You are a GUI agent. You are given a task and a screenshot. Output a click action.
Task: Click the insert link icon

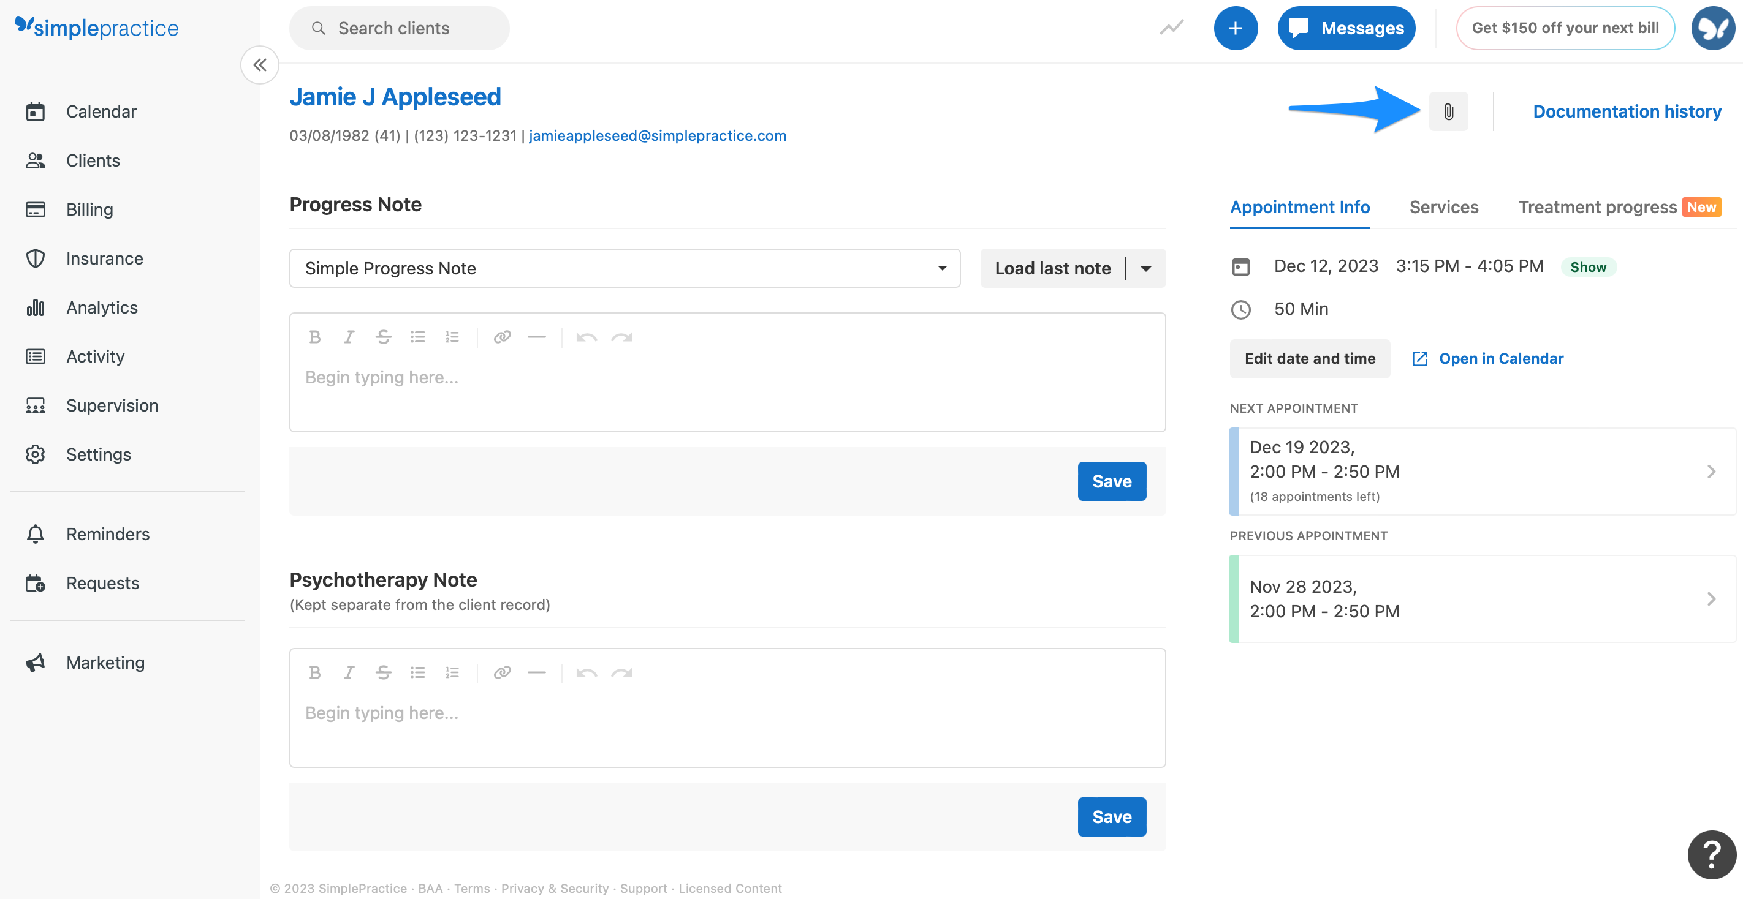502,336
